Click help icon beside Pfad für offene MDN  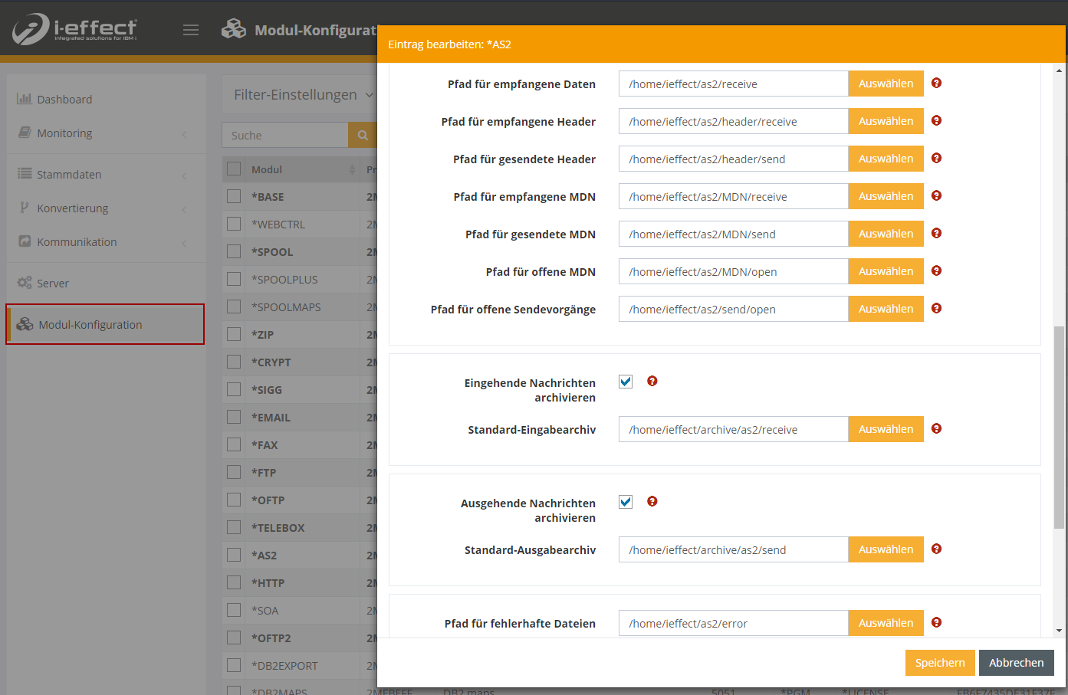coord(936,271)
